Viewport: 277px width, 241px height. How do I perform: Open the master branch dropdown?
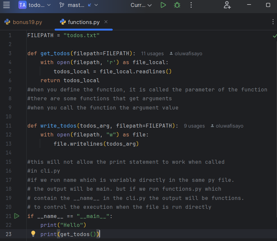click(x=77, y=5)
